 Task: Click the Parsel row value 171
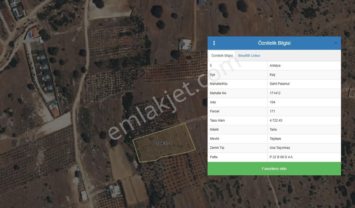(x=272, y=111)
